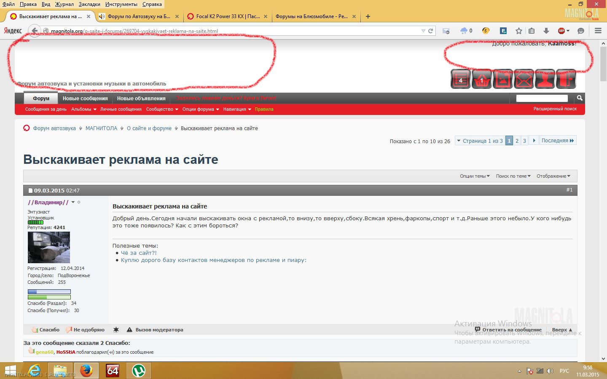
Task: Open the red 64 app on taskbar
Action: (113, 371)
